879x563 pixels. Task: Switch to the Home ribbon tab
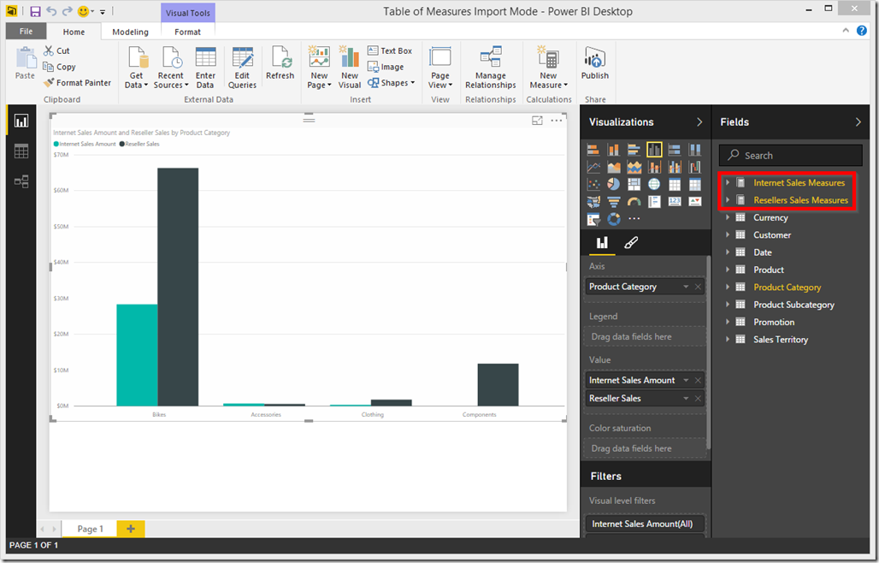tap(74, 32)
